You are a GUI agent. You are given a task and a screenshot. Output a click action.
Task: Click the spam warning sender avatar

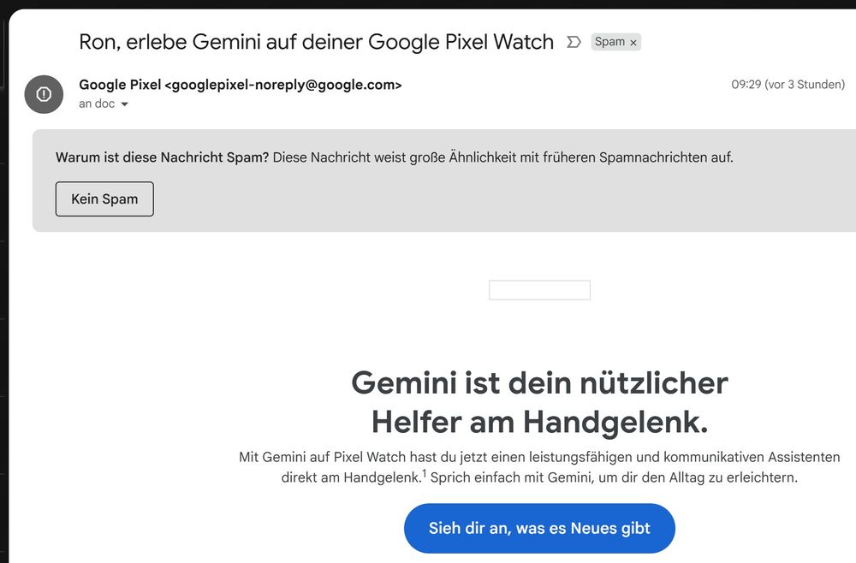pyautogui.click(x=44, y=94)
